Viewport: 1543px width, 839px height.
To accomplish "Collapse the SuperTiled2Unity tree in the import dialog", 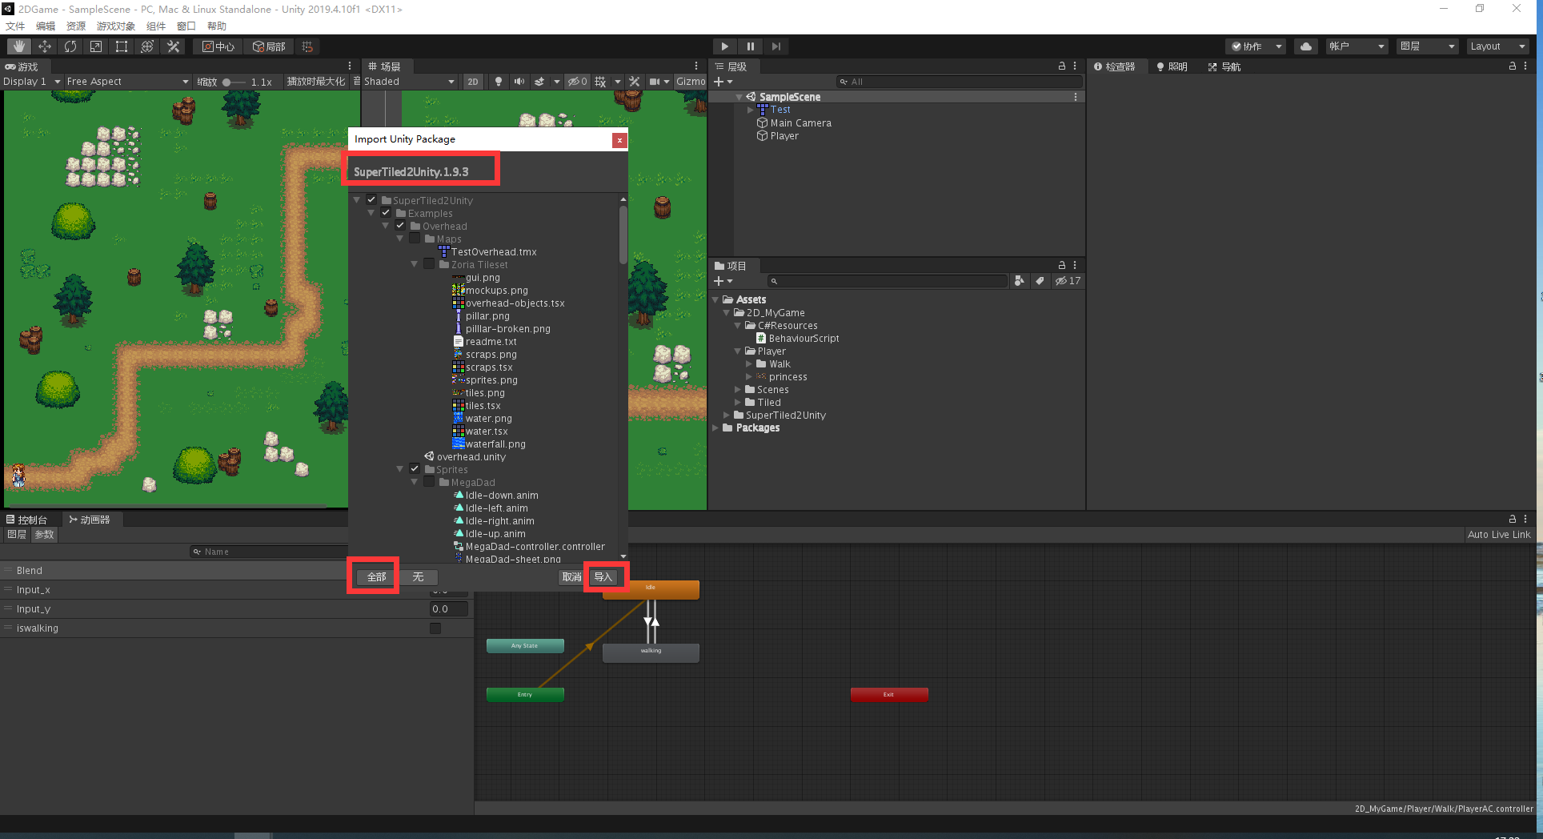I will click(x=357, y=199).
